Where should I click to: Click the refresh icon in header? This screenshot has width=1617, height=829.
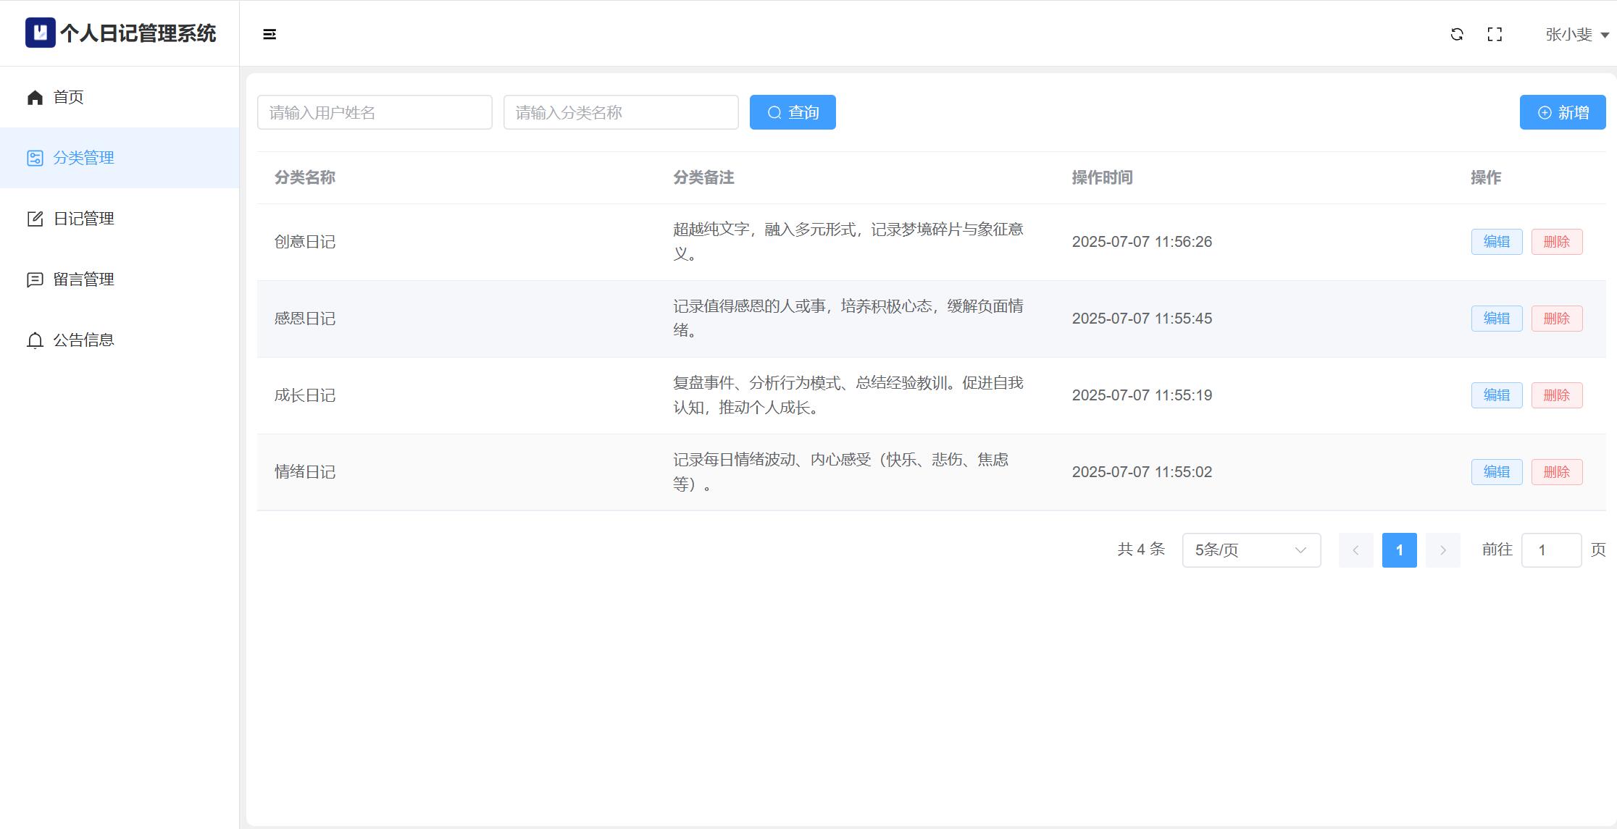coord(1457,34)
